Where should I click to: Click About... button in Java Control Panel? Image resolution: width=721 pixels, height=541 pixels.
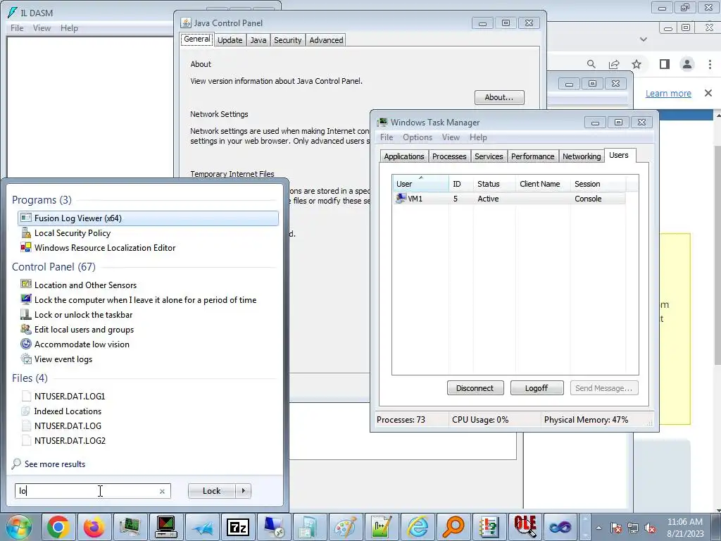point(499,97)
